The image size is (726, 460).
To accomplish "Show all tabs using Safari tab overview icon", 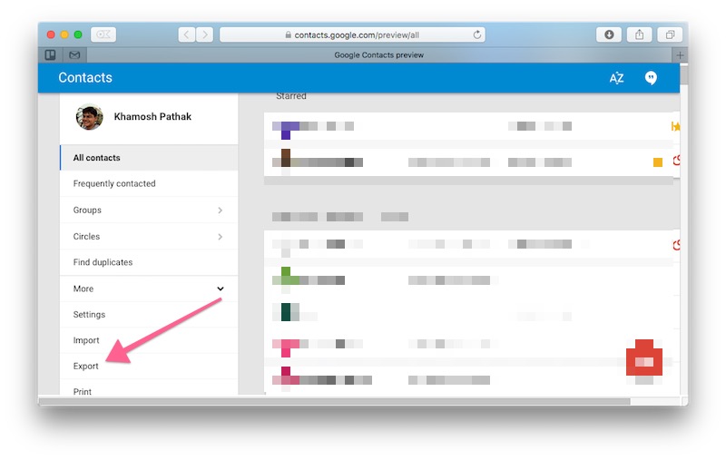I will (x=670, y=34).
